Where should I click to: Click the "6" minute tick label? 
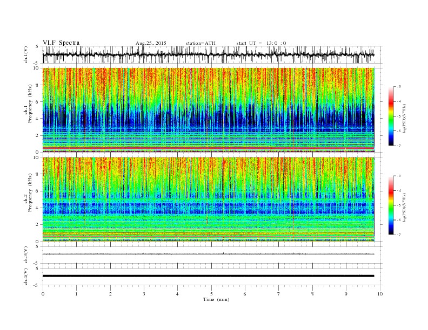[245, 294]
